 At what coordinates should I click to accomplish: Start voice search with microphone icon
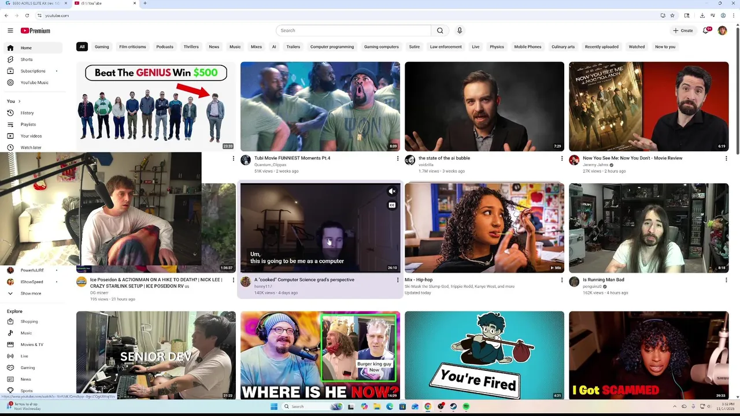460,31
